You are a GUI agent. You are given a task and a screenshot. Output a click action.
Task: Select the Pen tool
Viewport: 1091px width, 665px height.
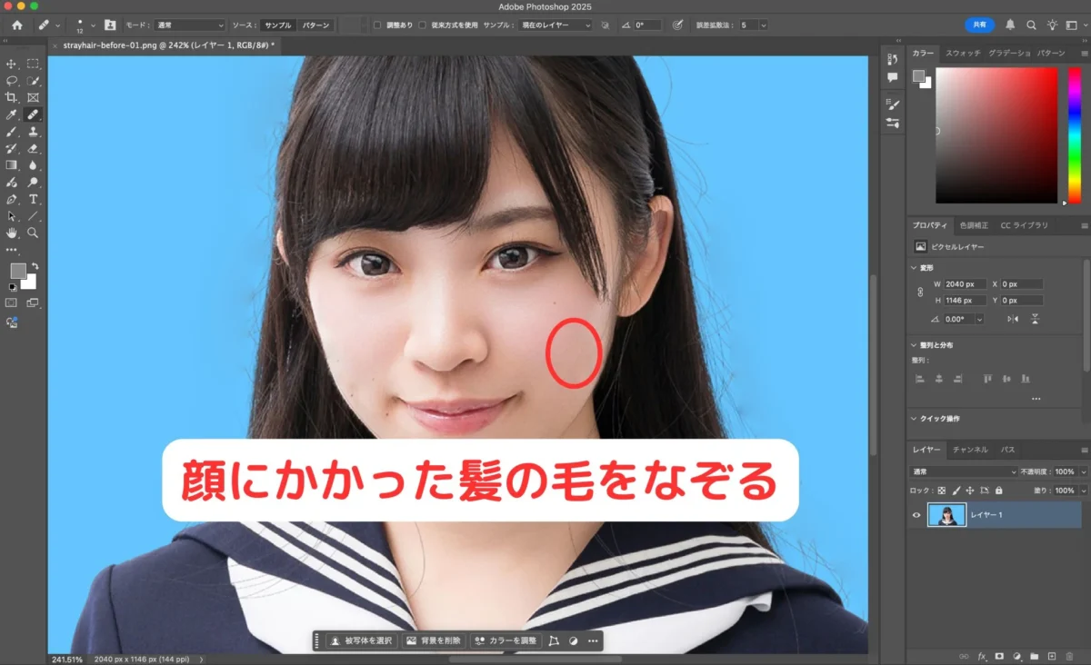(x=12, y=199)
